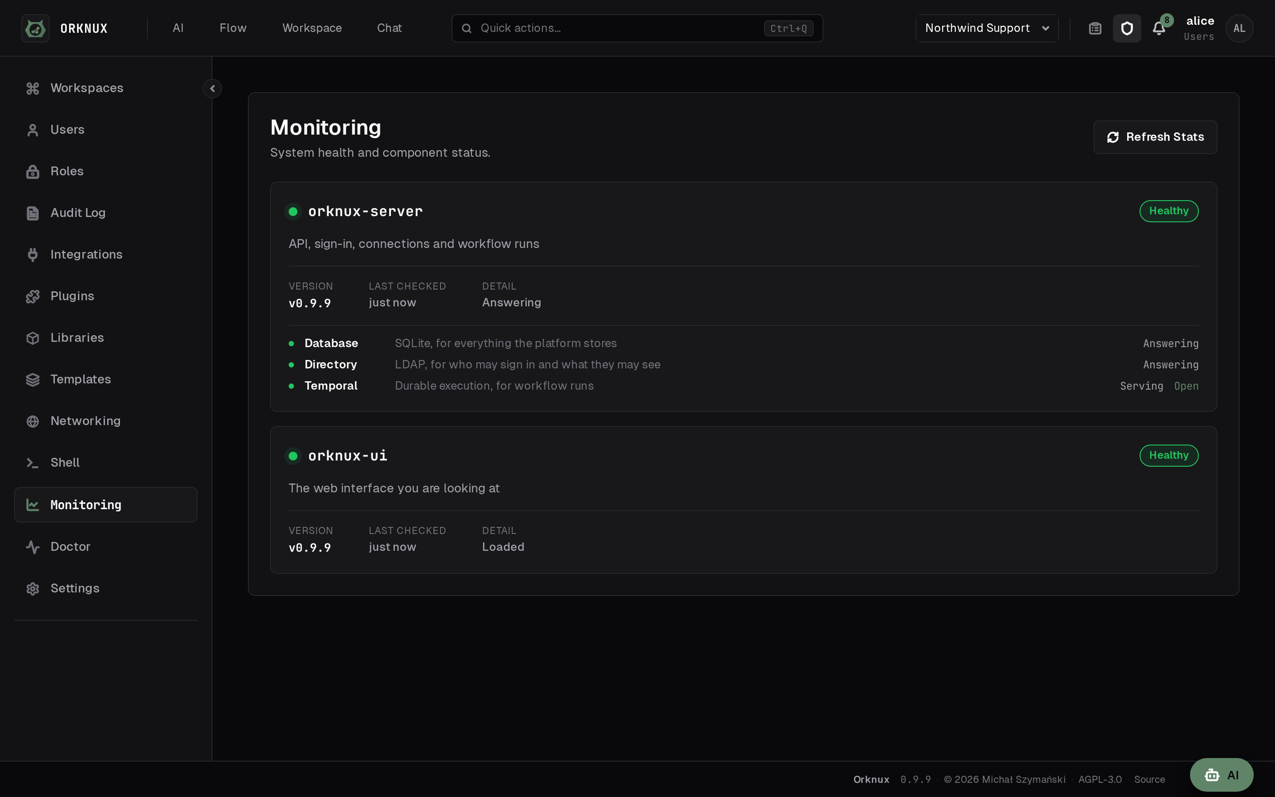Open the AI top menu
Image resolution: width=1275 pixels, height=797 pixels.
pos(178,28)
